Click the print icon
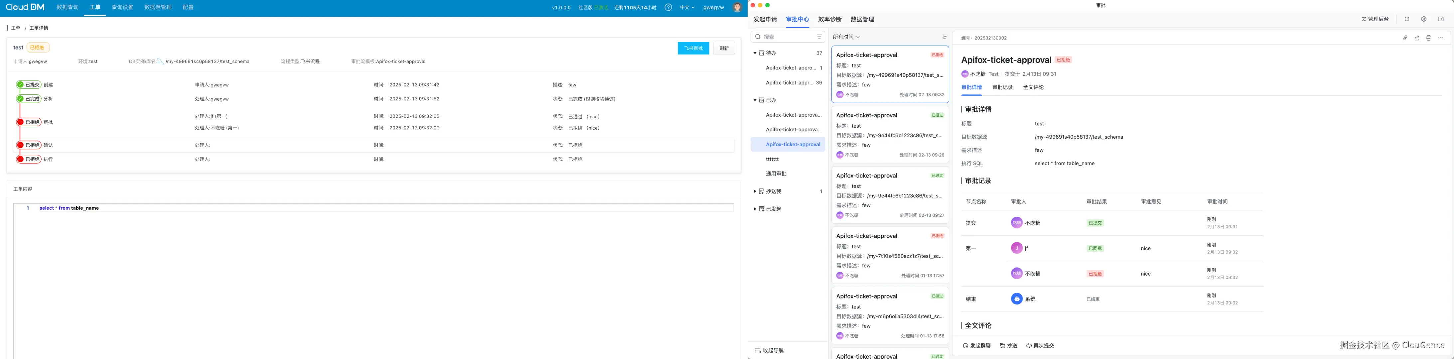Viewport: 1454px width, 359px height. pyautogui.click(x=1429, y=38)
